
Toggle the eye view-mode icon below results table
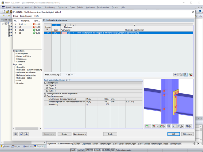175,75
